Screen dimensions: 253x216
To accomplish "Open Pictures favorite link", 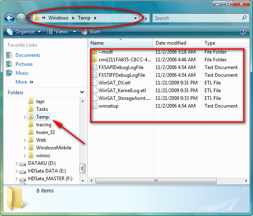I will [24, 64].
